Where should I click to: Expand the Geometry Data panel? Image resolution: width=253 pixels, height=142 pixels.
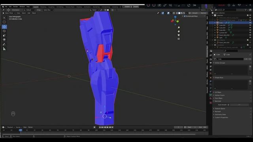coord(220,114)
